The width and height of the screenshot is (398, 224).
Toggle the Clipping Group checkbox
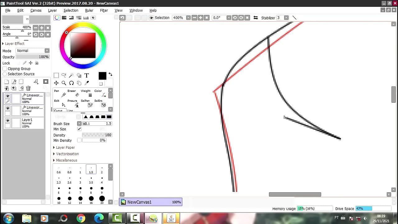pyautogui.click(x=5, y=68)
